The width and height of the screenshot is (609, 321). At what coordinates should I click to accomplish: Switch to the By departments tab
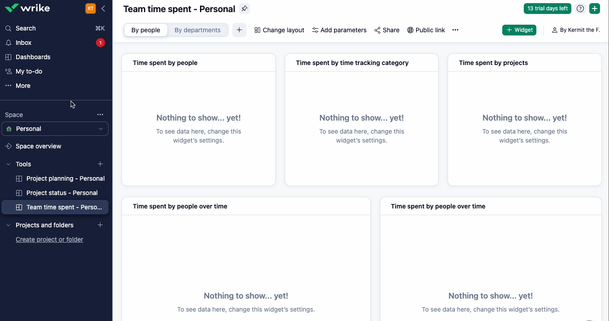tap(197, 30)
